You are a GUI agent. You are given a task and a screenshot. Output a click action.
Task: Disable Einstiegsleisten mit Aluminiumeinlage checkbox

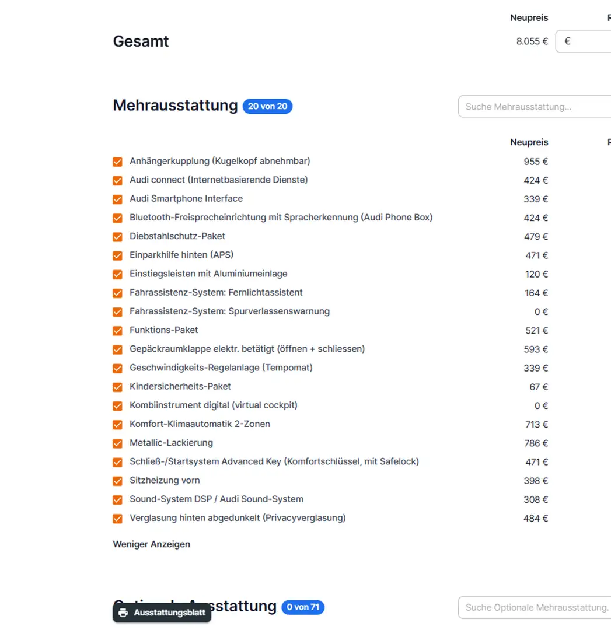(x=118, y=274)
